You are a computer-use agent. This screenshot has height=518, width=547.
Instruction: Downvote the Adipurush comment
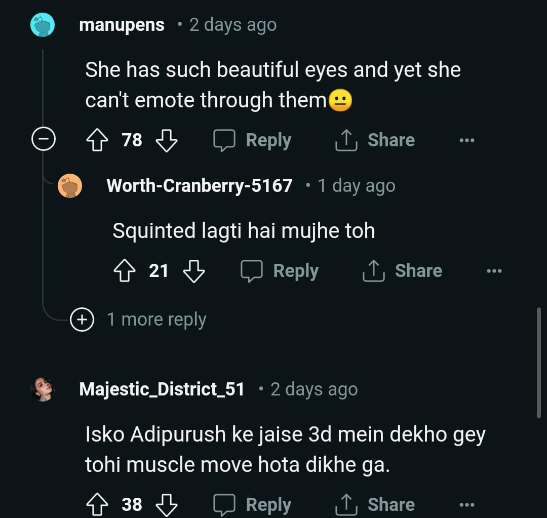[x=166, y=504]
